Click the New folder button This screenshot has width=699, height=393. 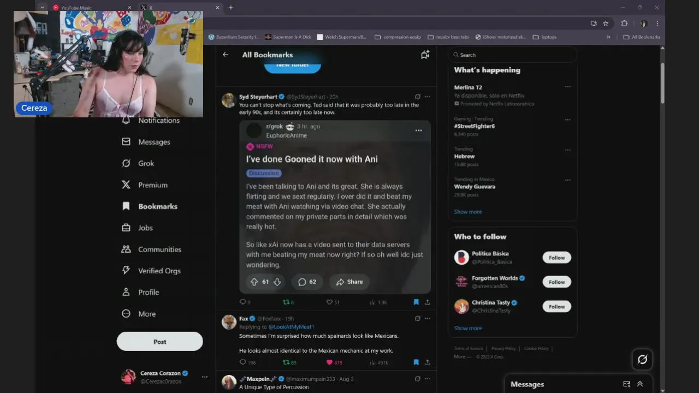click(x=293, y=65)
